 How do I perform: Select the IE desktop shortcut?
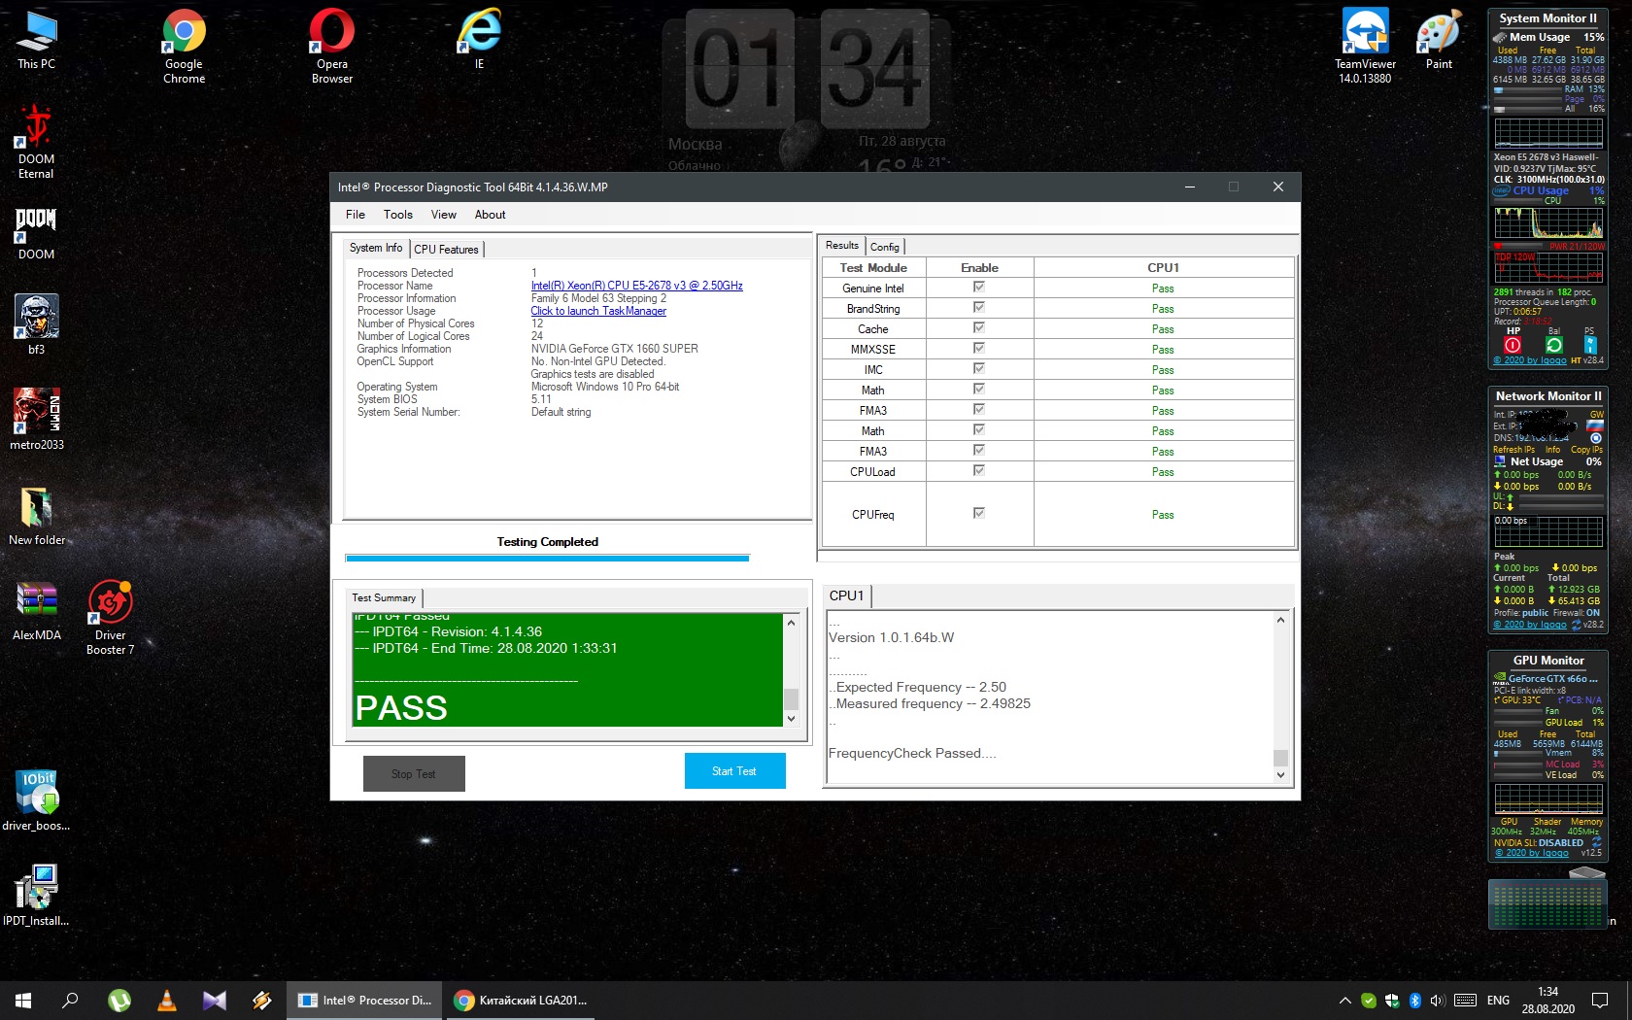pos(479,40)
